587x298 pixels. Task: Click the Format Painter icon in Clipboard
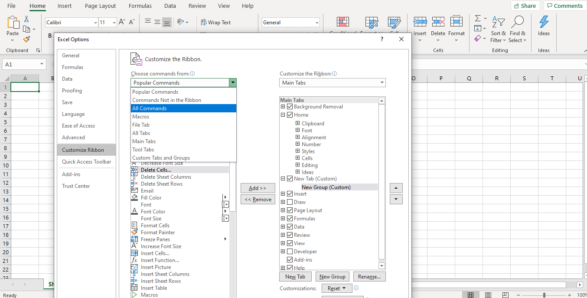point(26,39)
